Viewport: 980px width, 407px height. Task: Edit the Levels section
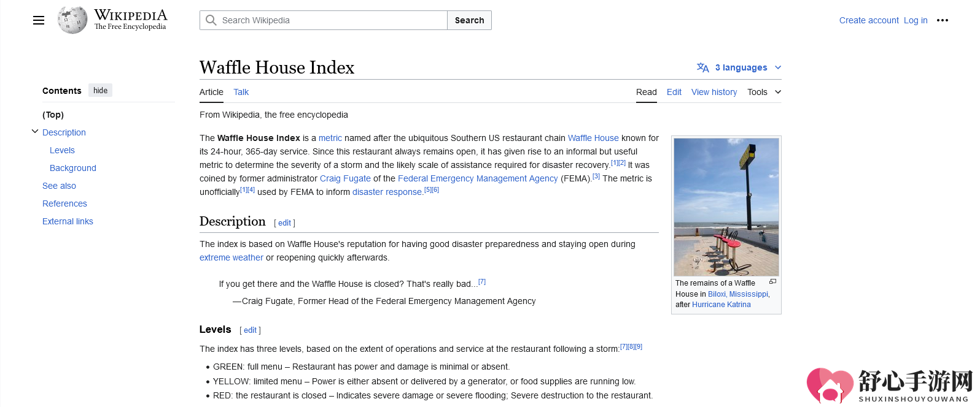pos(250,330)
